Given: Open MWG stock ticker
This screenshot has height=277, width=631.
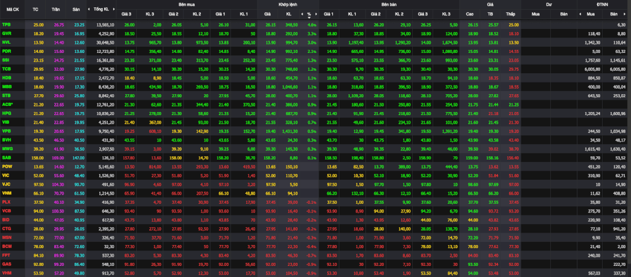Looking at the screenshot, I should coord(7,148).
